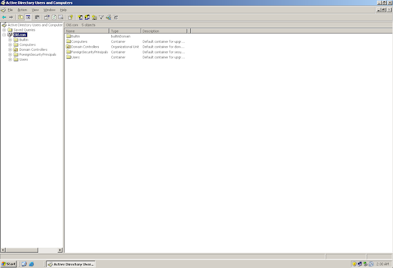Select Old.com domain in the tree
Viewport: 393px width, 268px height.
tap(20, 35)
